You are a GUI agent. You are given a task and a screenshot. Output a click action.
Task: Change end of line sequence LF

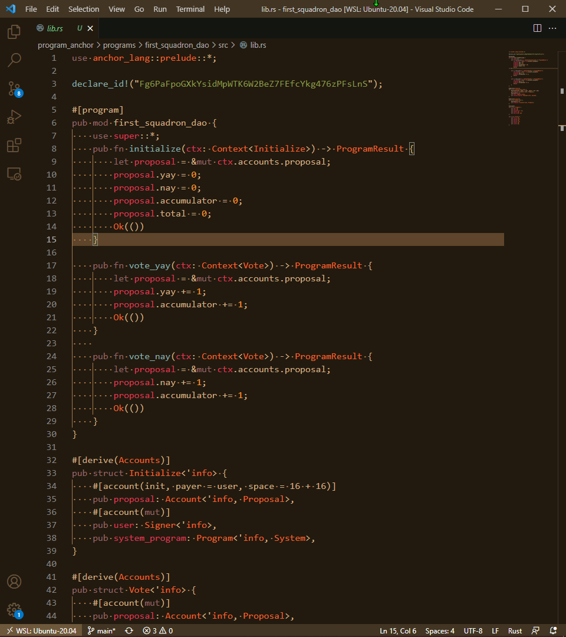tap(495, 631)
